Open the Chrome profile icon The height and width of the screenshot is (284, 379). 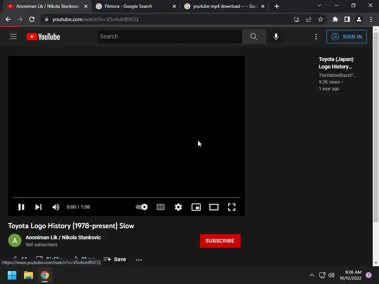[x=359, y=19]
